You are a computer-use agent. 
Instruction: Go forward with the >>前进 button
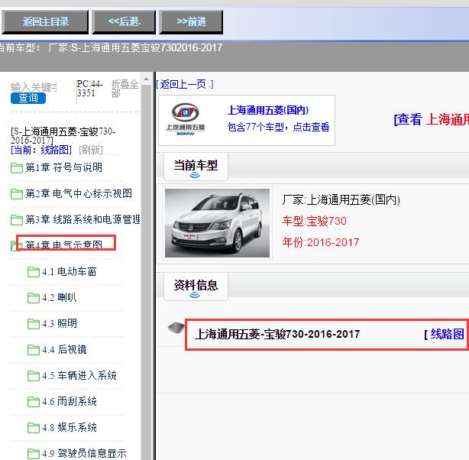tap(191, 22)
